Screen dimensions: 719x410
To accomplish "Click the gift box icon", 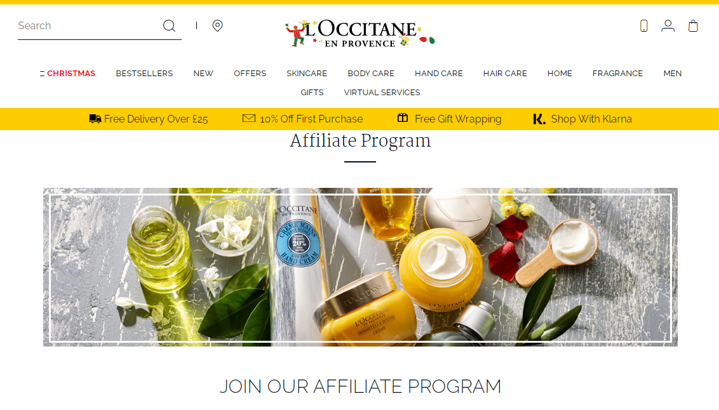I will [x=403, y=117].
